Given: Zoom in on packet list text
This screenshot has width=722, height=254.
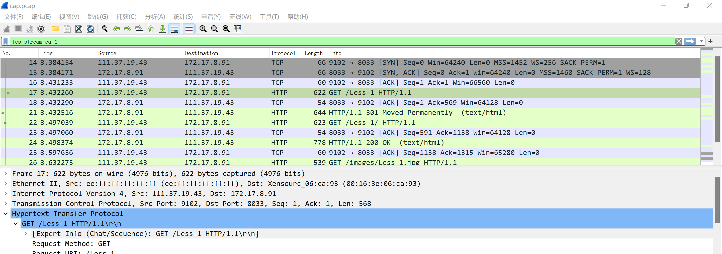Looking at the screenshot, I should 203,29.
